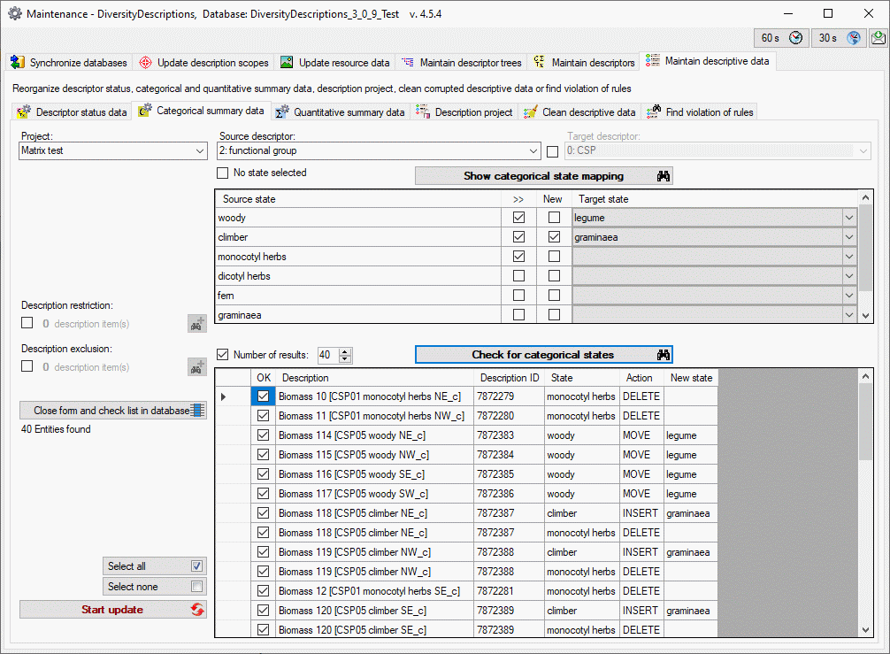Click the 60 s timeout clock icon

pos(796,38)
